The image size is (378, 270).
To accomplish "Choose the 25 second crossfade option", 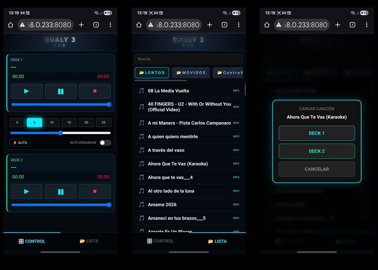I will pos(104,123).
